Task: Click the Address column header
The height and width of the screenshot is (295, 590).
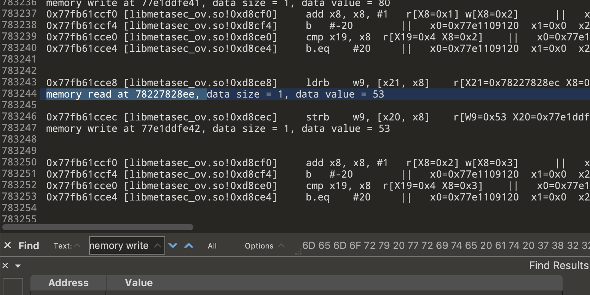Action: click(x=68, y=283)
